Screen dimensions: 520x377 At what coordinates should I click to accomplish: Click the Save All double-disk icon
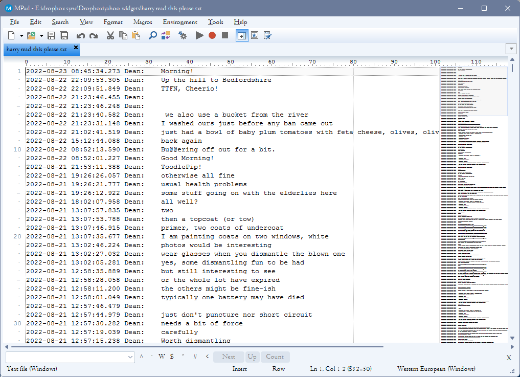click(x=64, y=35)
